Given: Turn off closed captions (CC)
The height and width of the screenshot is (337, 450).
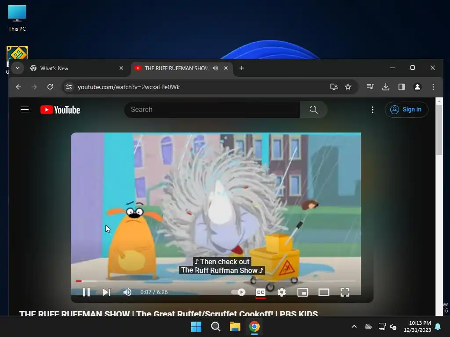Looking at the screenshot, I should coord(261,292).
